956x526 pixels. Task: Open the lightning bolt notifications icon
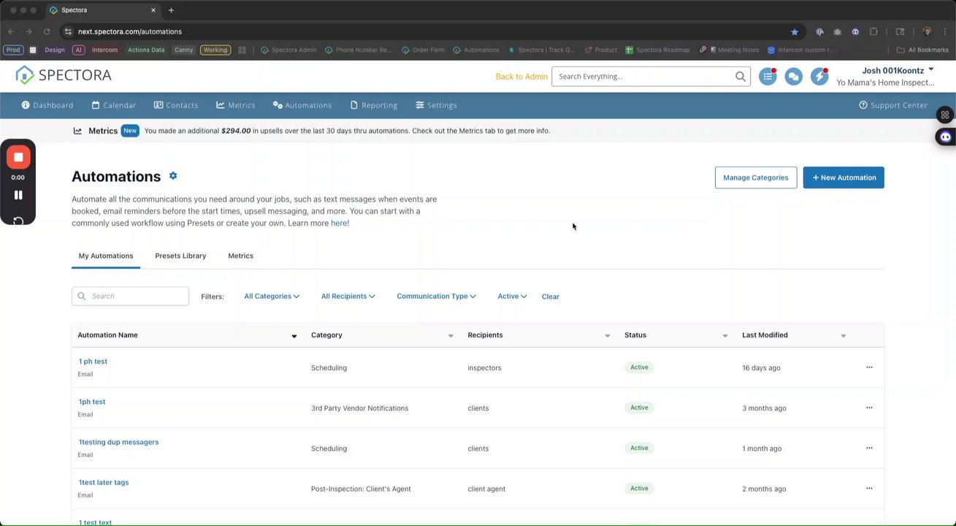[x=819, y=77]
